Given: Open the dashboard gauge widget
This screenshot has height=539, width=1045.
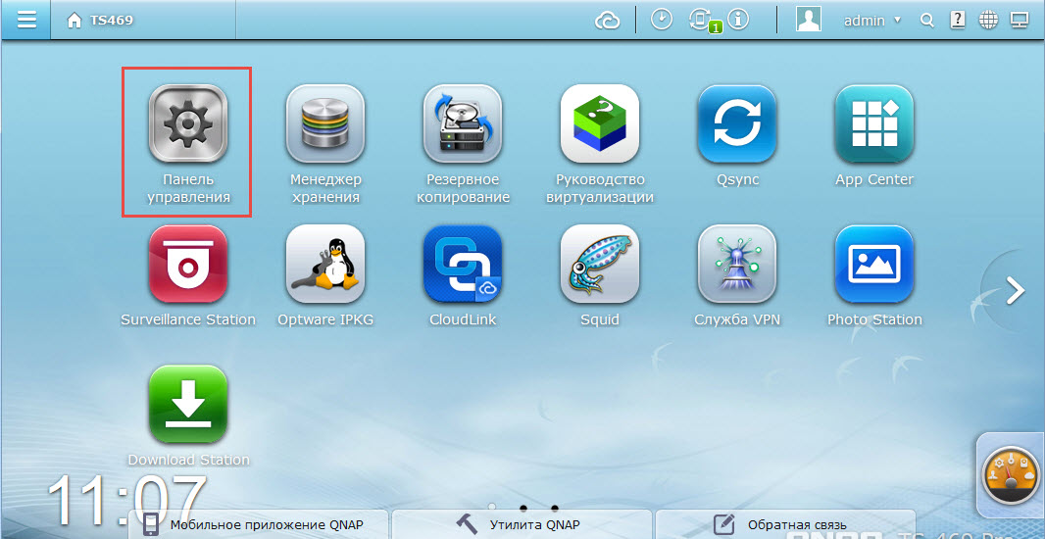Looking at the screenshot, I should pos(1011,475).
